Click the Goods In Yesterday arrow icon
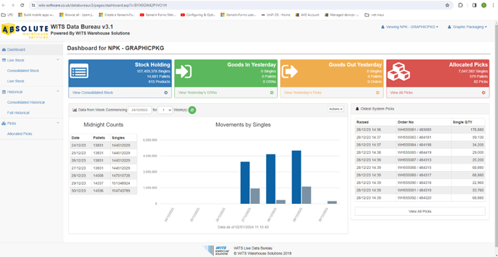Screen dimensions: 498x257 (x=183, y=71)
